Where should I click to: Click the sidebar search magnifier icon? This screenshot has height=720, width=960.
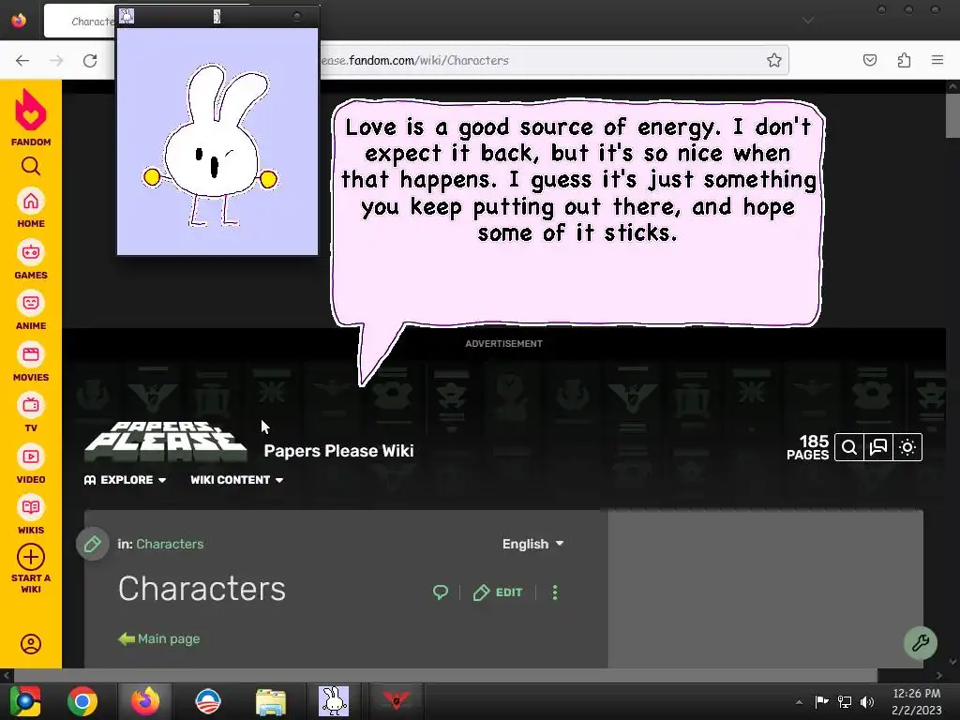pos(31,166)
